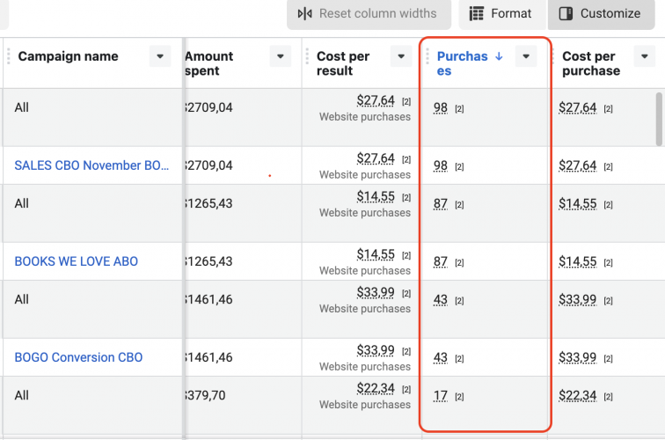Open the Customize panel button
665x440 pixels.
[601, 13]
